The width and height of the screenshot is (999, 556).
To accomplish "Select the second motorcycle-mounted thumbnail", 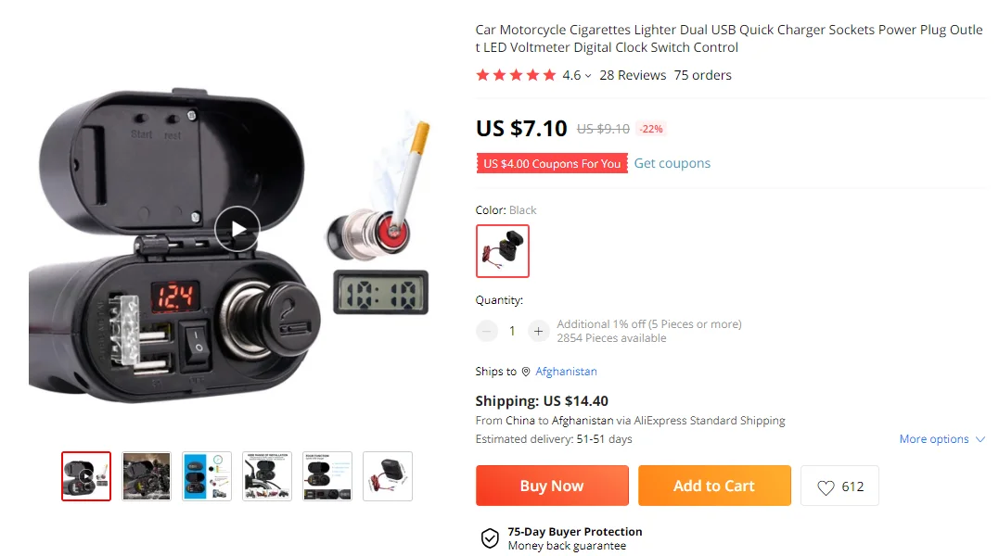I will (147, 476).
